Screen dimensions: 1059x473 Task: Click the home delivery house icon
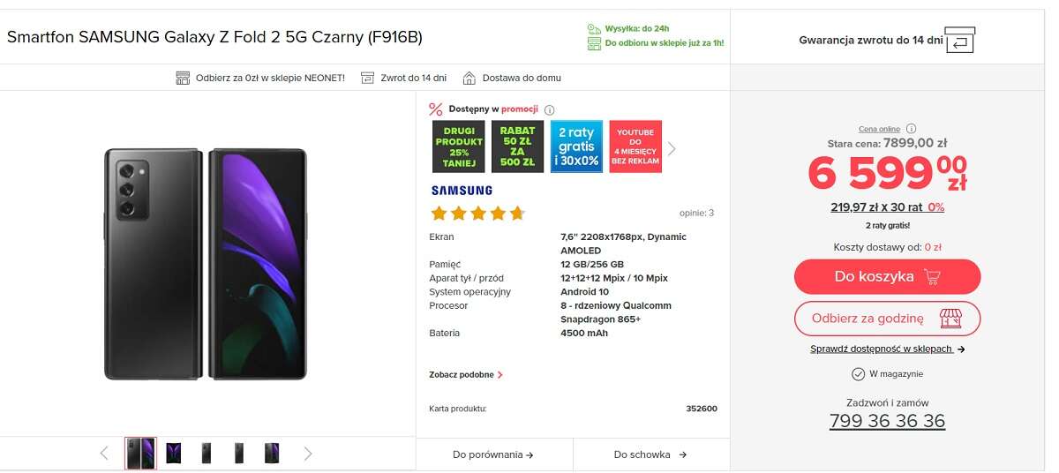click(x=469, y=78)
